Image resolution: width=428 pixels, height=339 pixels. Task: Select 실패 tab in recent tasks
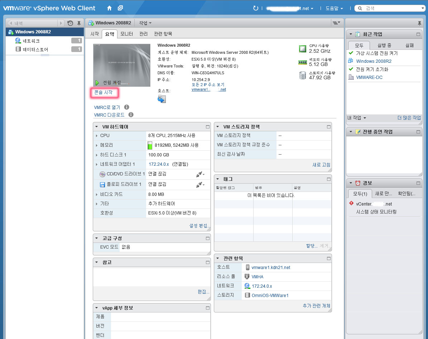409,46
